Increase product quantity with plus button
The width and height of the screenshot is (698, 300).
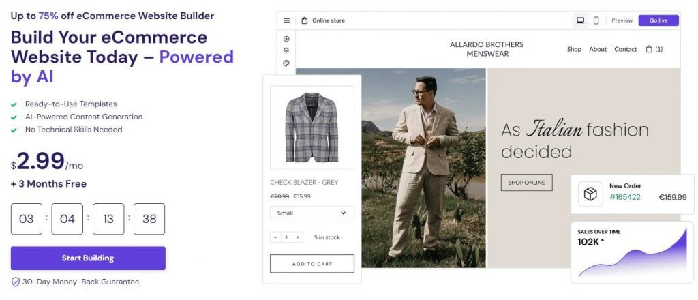[x=297, y=237]
